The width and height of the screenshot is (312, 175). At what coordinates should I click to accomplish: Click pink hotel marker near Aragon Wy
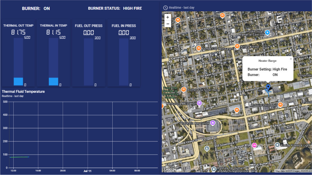(x=254, y=145)
